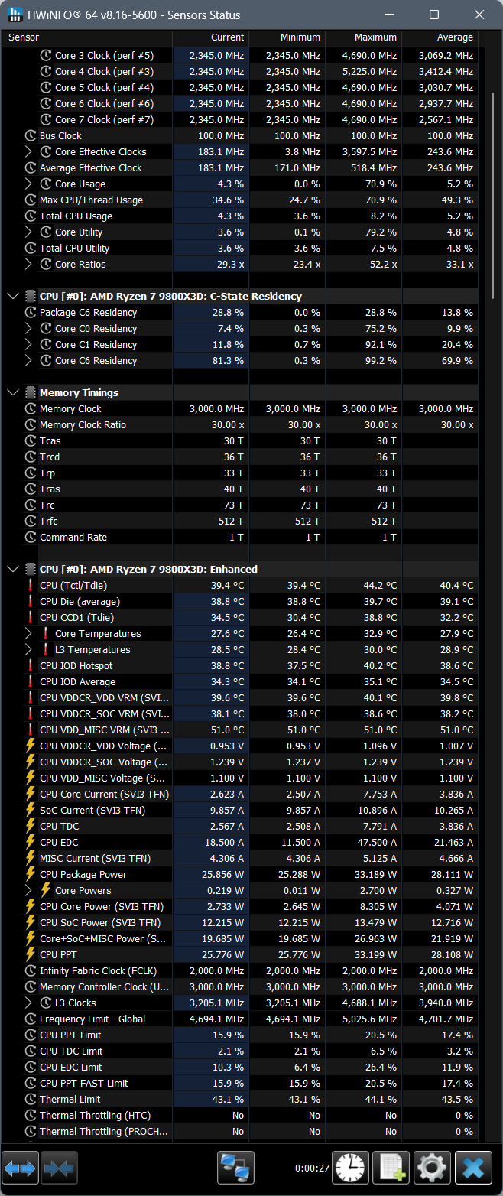Click the lightning icon of CPU EDC
503x1196 pixels.
[31, 842]
